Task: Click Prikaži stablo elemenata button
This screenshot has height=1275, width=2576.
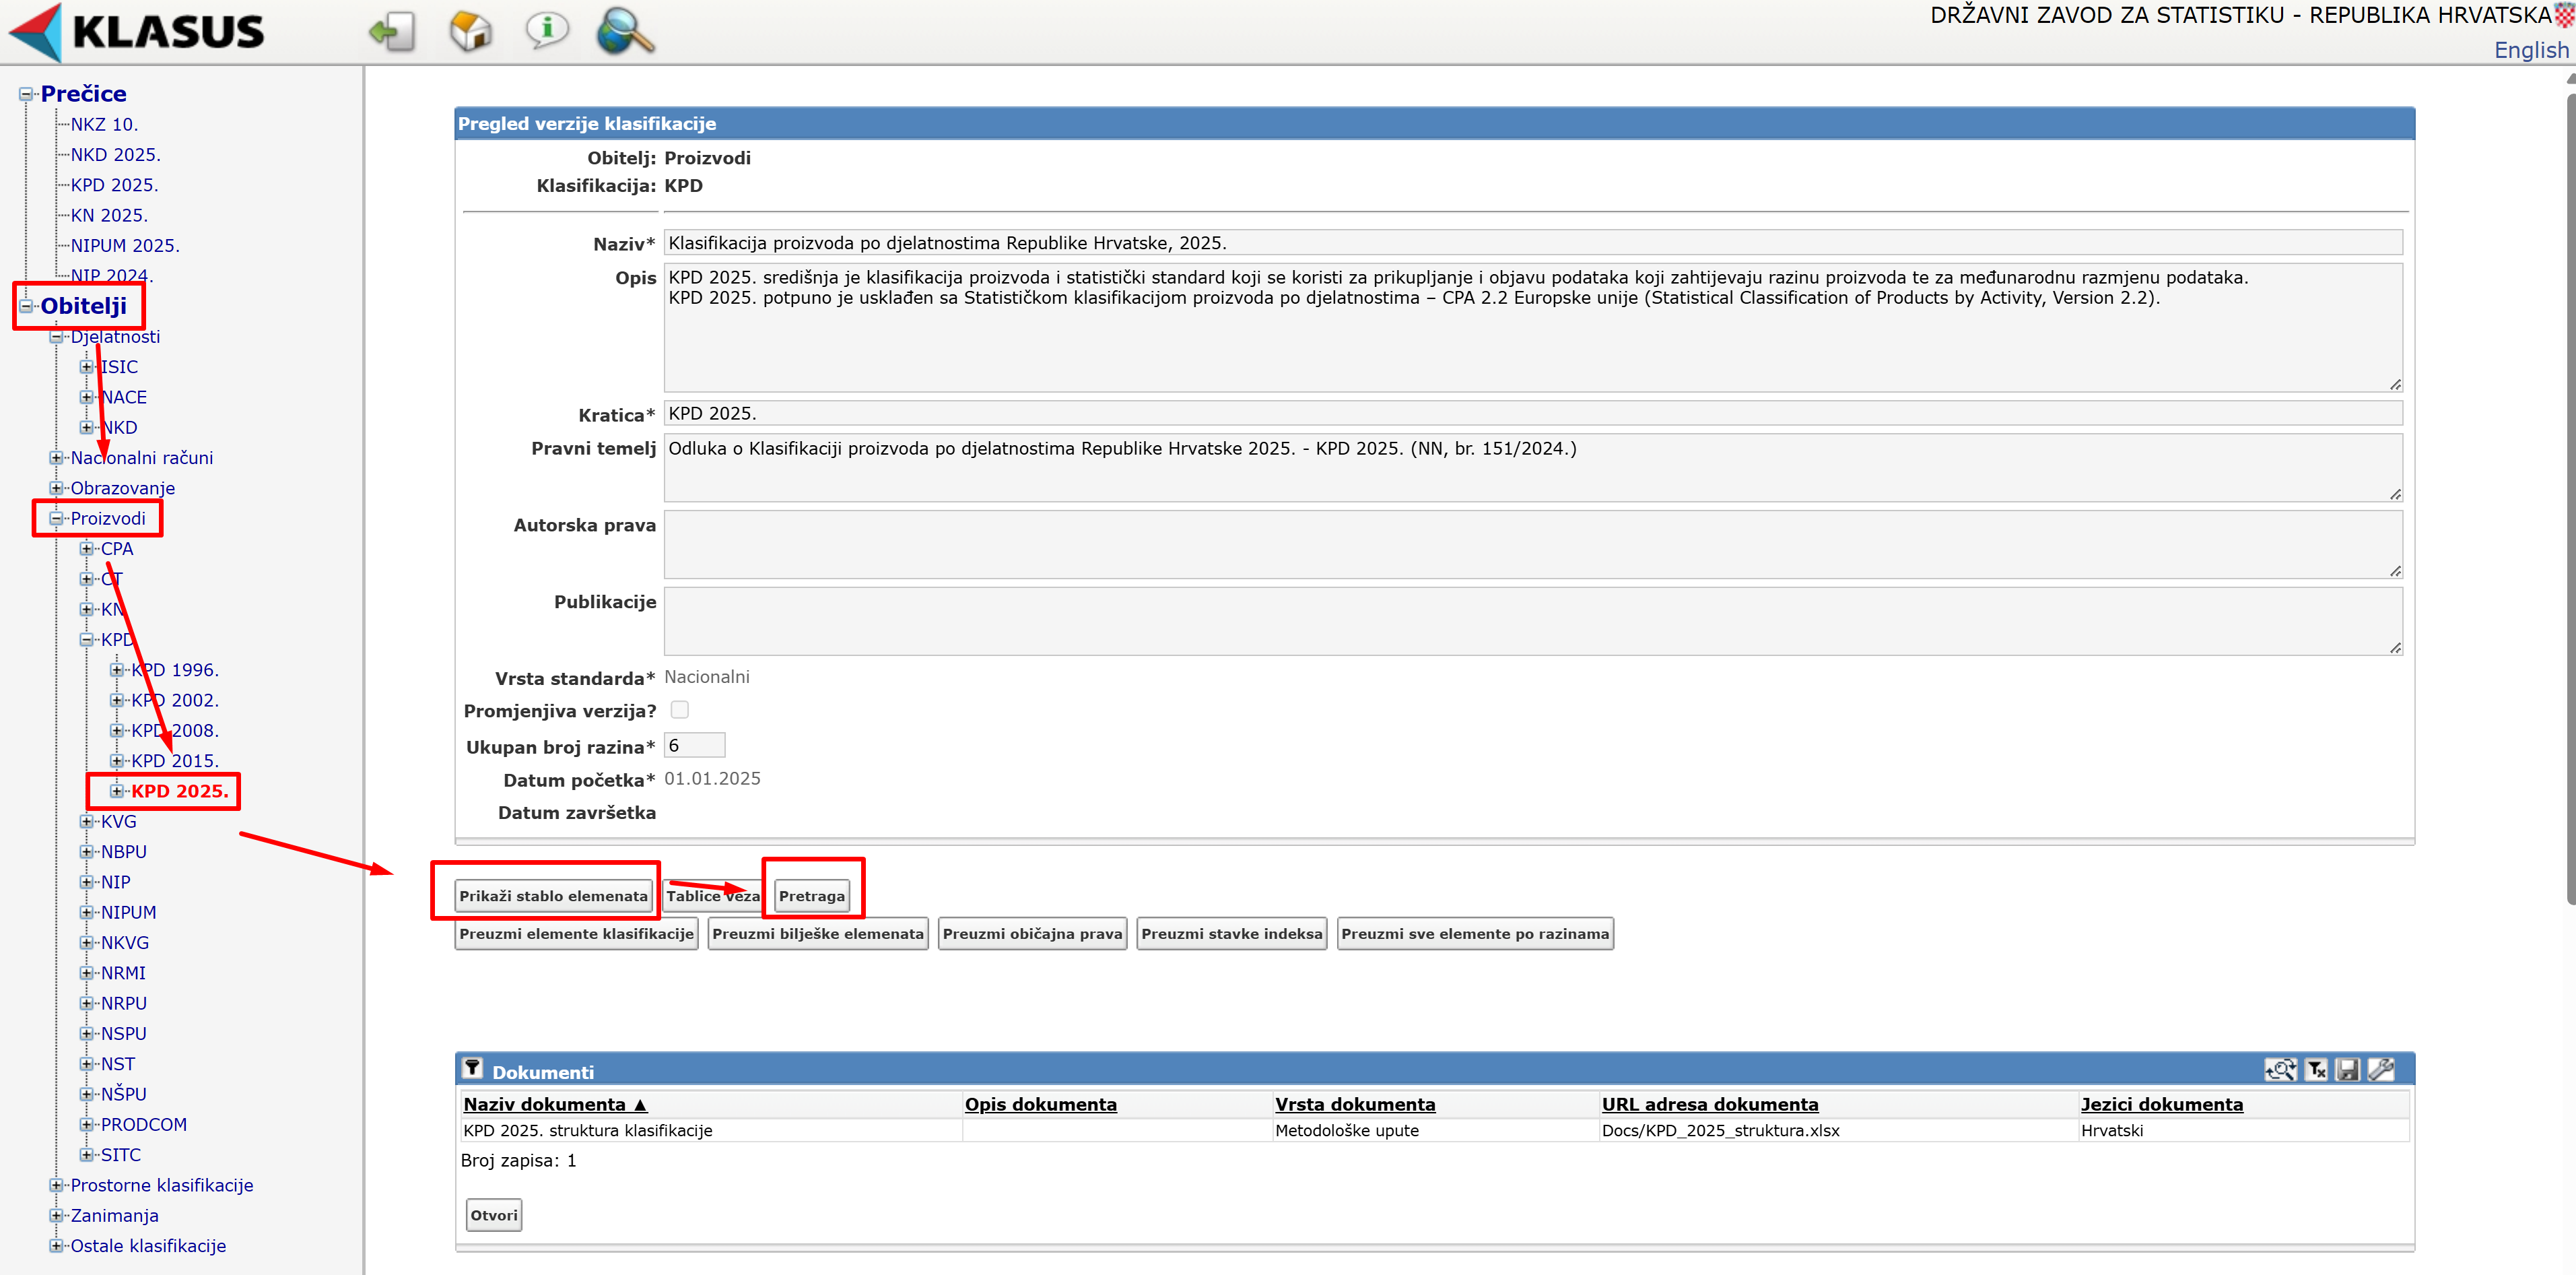Action: click(x=554, y=896)
